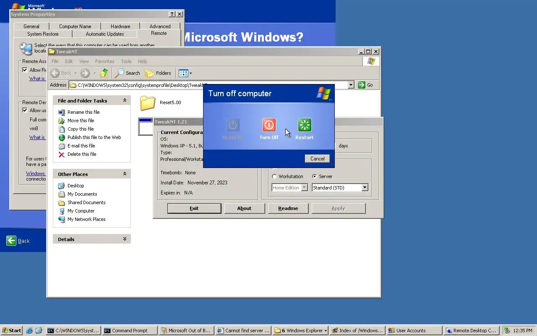Click Rename this file task
The width and height of the screenshot is (537, 336).
click(x=83, y=112)
